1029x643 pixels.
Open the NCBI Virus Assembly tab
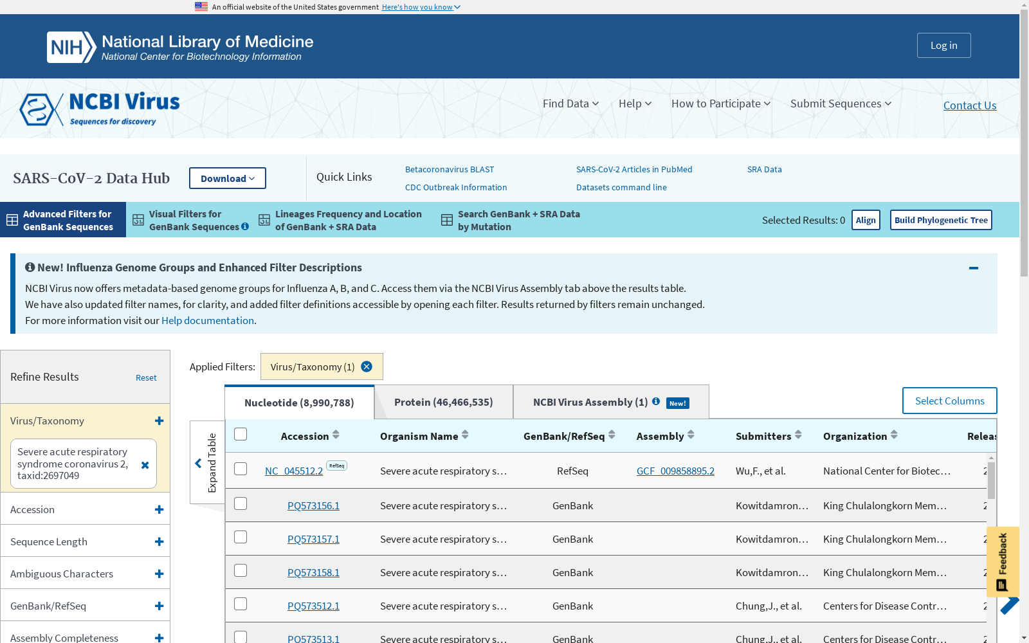[x=611, y=402]
